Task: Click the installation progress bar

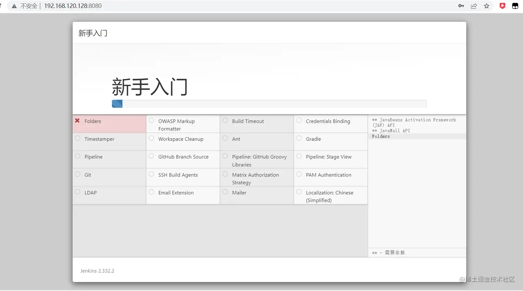Action: pos(269,104)
